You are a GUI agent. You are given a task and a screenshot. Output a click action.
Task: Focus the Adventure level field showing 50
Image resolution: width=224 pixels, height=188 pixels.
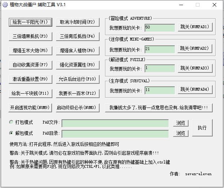point(160,28)
